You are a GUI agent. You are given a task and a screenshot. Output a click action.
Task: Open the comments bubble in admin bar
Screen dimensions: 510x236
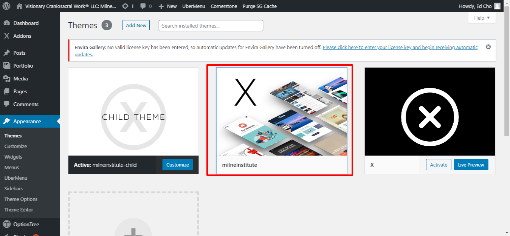click(x=143, y=6)
